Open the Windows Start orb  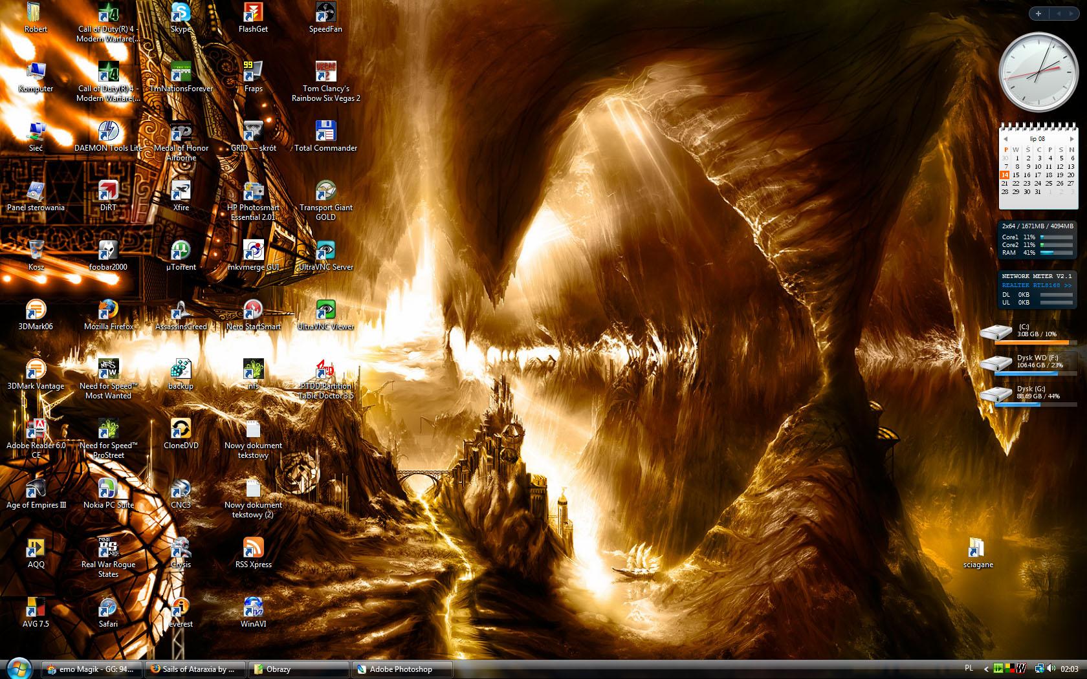click(x=19, y=668)
